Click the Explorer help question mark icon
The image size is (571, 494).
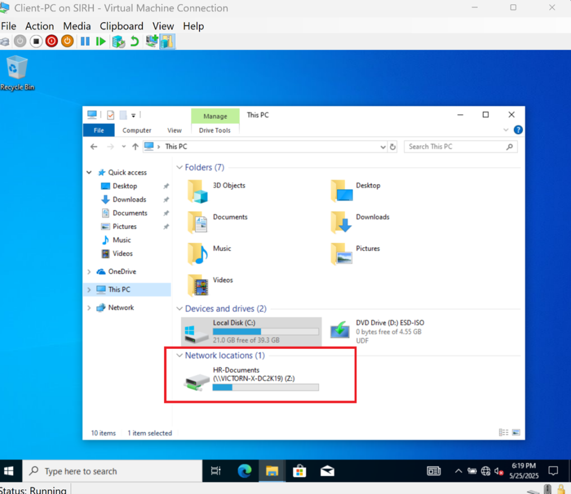pos(518,130)
